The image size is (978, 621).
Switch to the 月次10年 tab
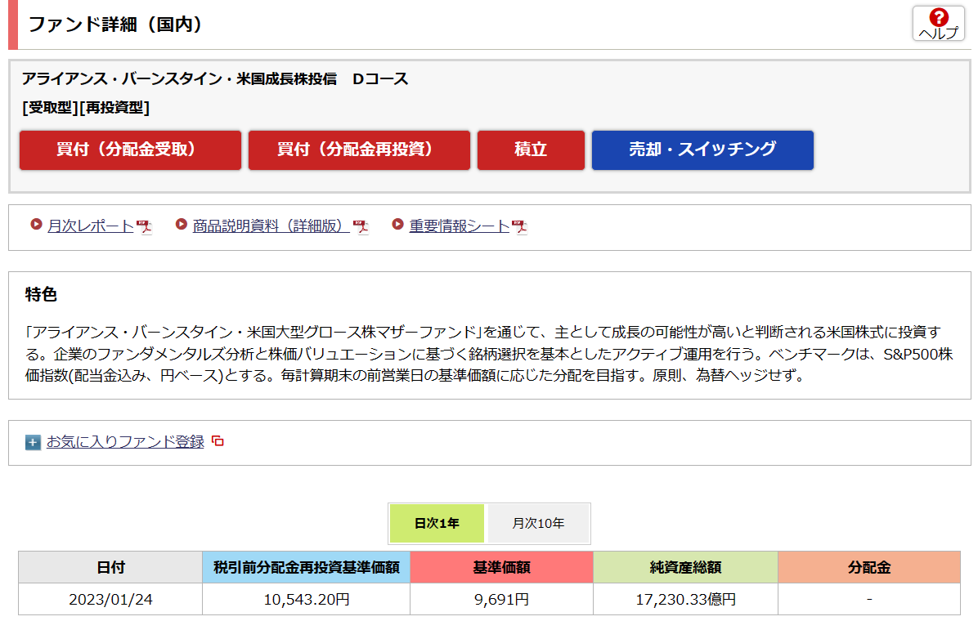click(538, 523)
